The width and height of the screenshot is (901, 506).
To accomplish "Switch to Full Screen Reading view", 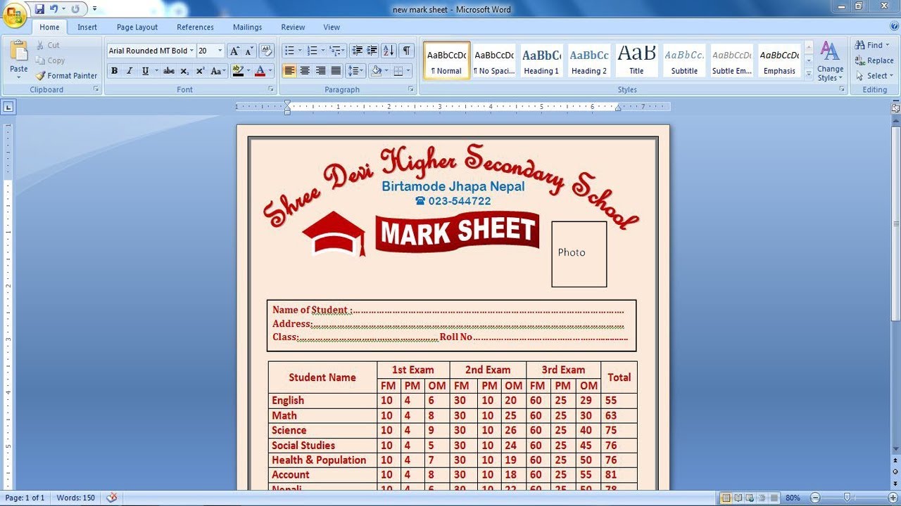I will click(738, 498).
